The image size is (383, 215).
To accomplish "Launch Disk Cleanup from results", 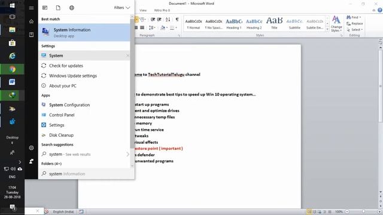I will [84, 135].
